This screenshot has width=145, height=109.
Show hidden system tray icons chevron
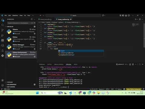pyautogui.click(x=122, y=93)
